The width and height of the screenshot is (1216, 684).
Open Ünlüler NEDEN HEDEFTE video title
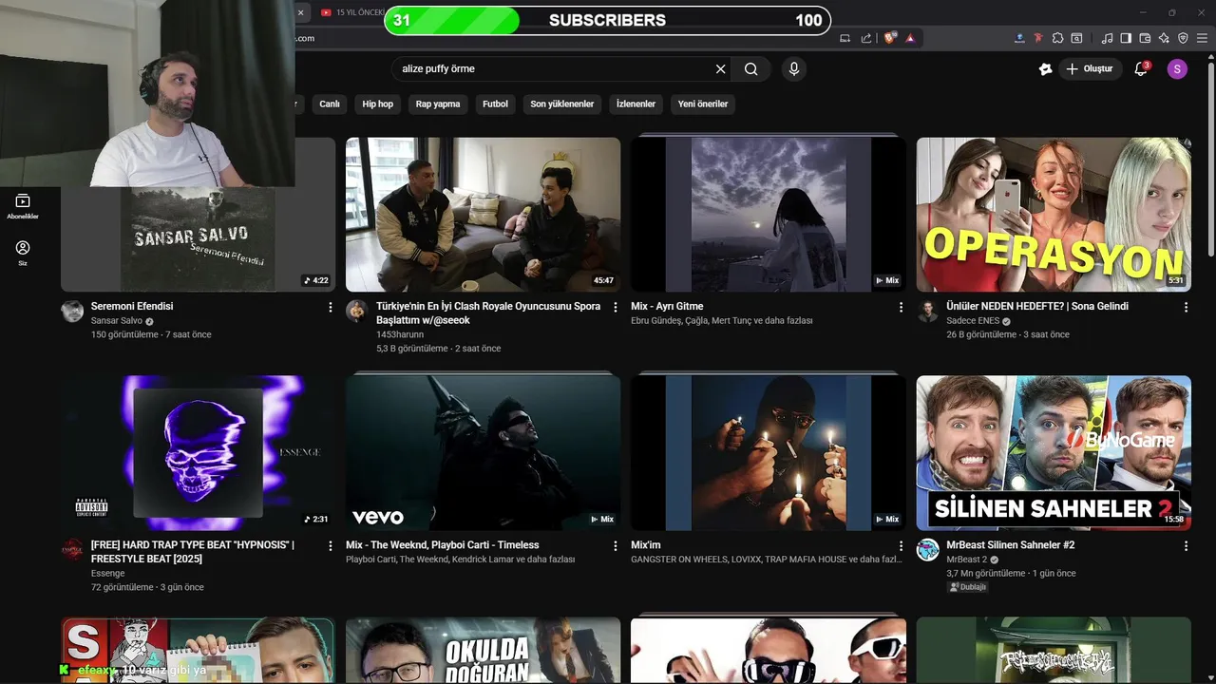(x=1037, y=307)
